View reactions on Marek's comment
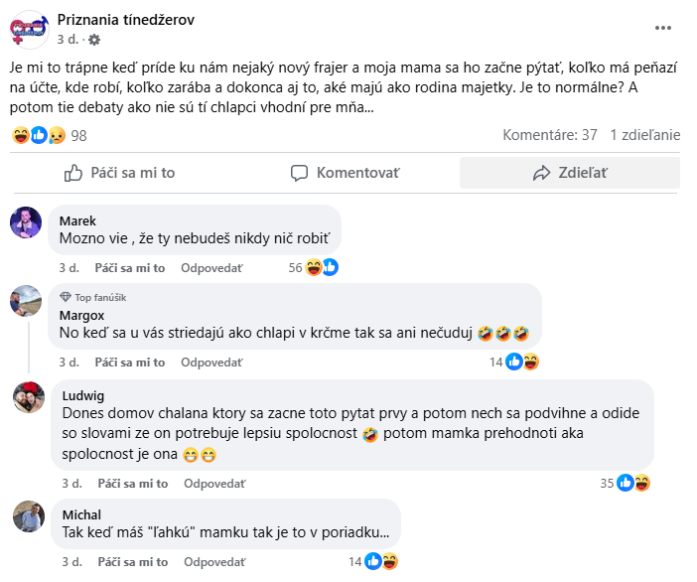The image size is (697, 582). [322, 267]
